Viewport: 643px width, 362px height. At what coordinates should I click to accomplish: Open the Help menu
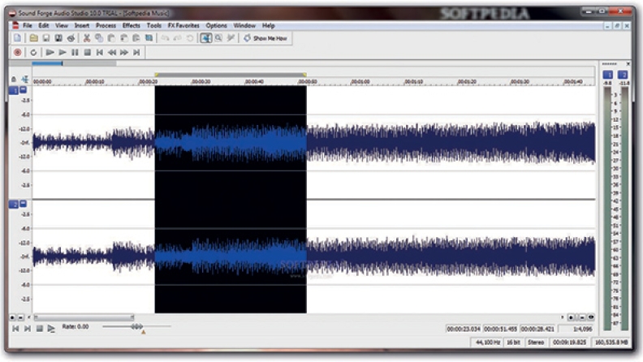pos(268,25)
